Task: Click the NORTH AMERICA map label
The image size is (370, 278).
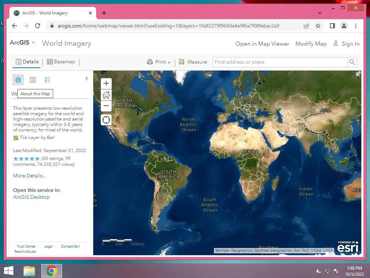Action: [124, 103]
